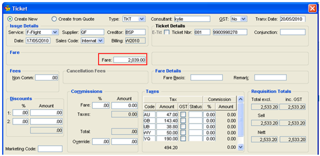Select the Create New radio button

coord(10,19)
